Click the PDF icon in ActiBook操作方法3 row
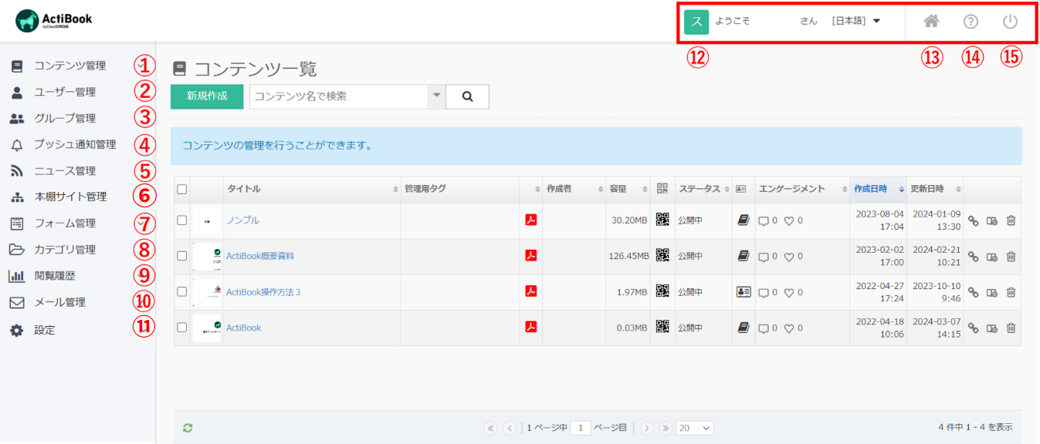 (x=530, y=291)
